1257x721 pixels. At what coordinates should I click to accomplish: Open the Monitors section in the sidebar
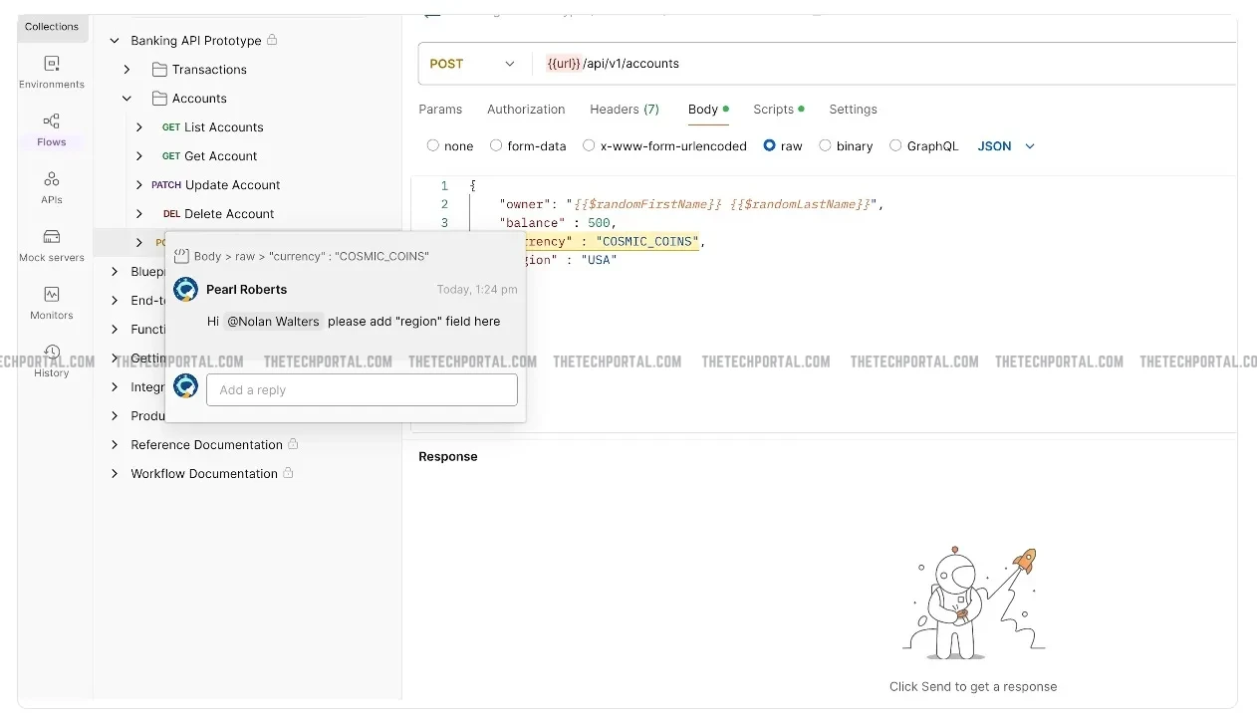[52, 303]
